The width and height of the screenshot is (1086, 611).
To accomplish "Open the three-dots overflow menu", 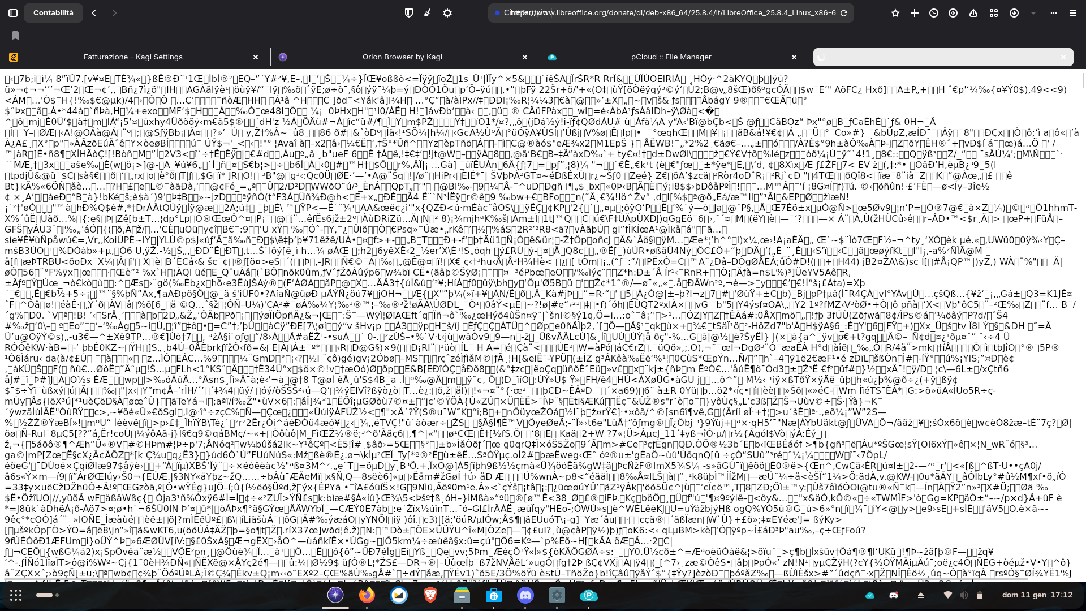I will 1054,12.
